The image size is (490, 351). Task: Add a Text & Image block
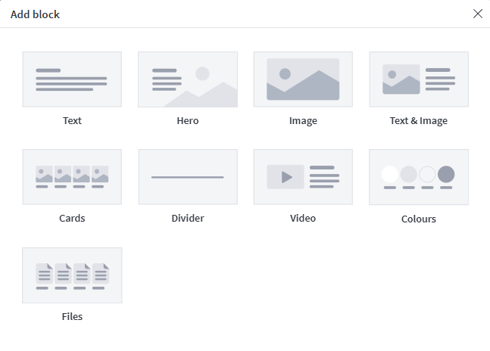pyautogui.click(x=419, y=79)
